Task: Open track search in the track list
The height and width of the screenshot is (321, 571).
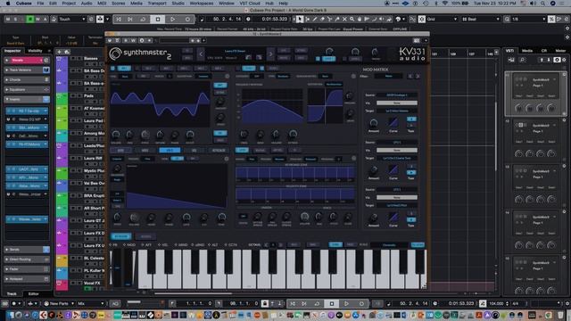Action: point(67,52)
